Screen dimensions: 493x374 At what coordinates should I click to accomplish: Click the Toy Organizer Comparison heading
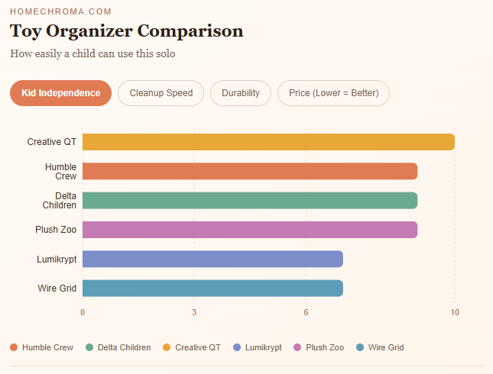coord(127,31)
